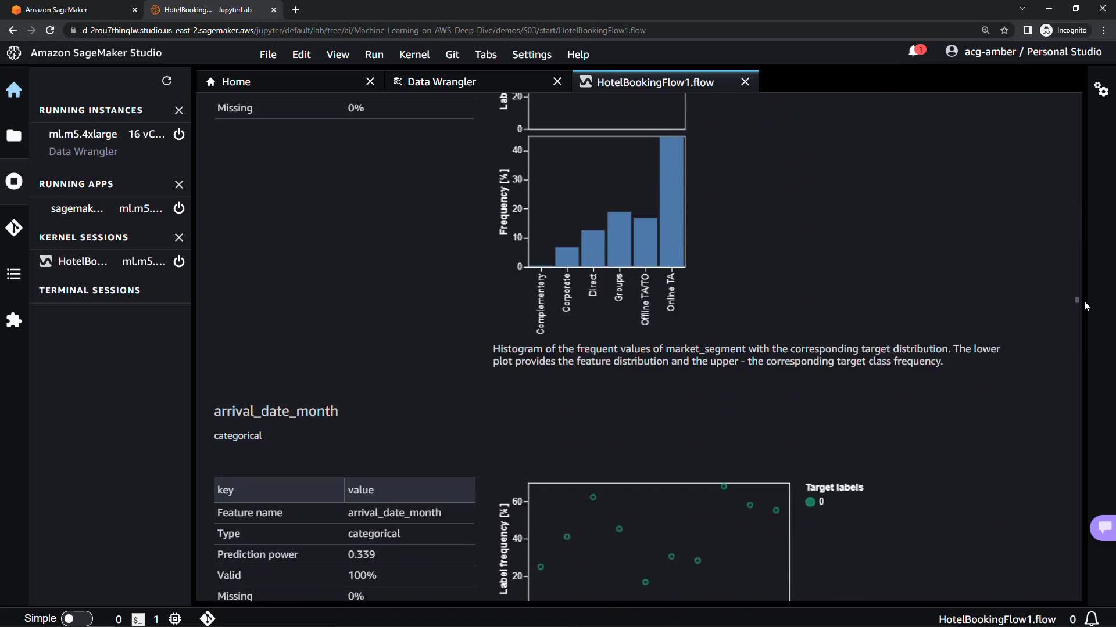Switch to the Home tab
Image resolution: width=1116 pixels, height=627 pixels.
tap(235, 82)
